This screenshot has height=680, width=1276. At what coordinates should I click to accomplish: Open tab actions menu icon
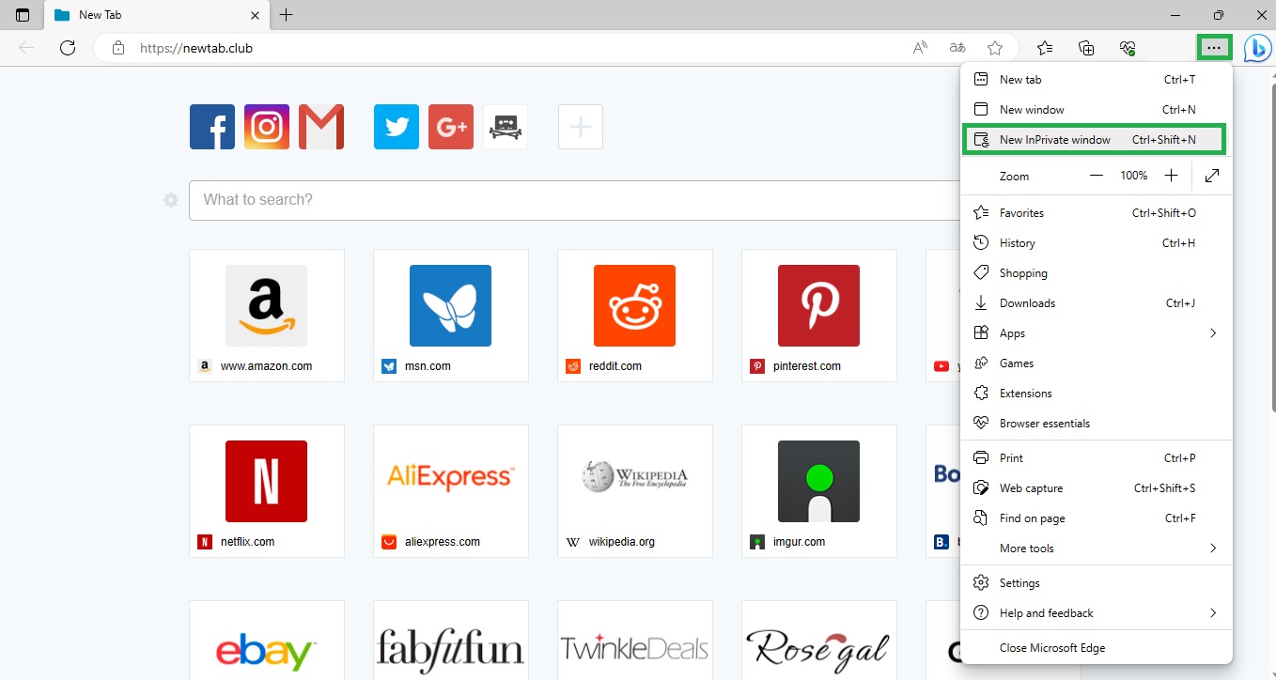[x=23, y=15]
